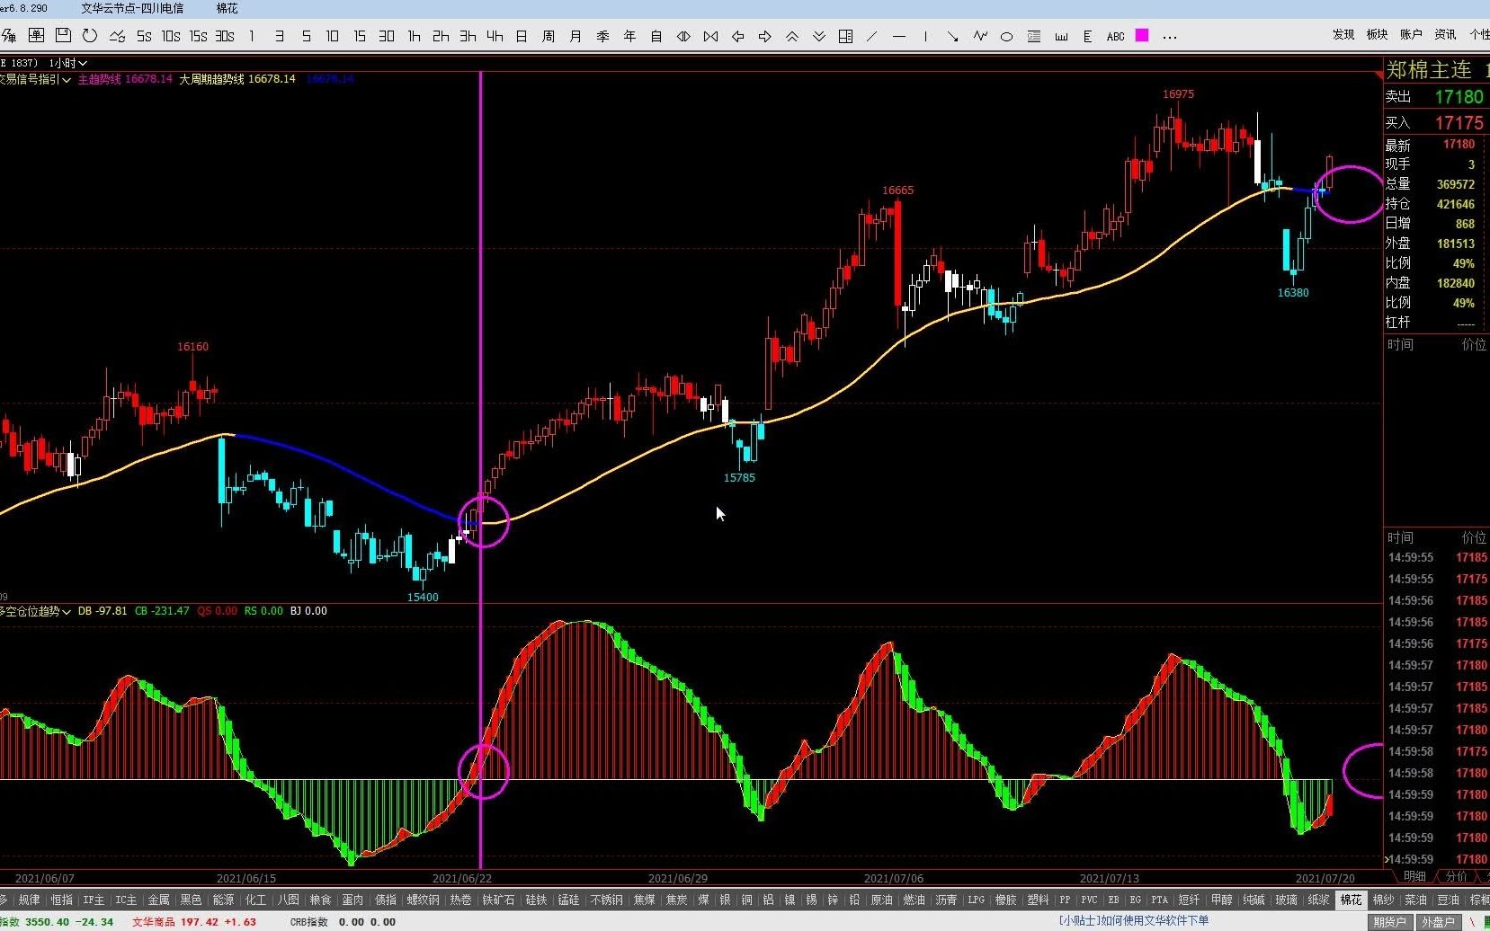Viewport: 1490px width, 931px height.
Task: Open custom (自) period setting
Action: coord(656,36)
